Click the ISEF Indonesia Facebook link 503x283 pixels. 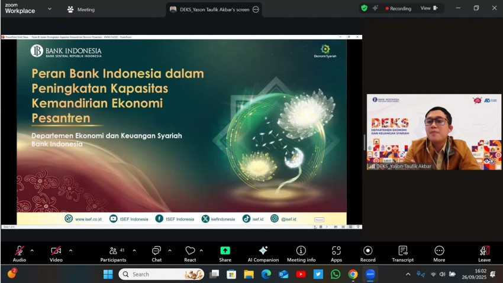point(175,219)
